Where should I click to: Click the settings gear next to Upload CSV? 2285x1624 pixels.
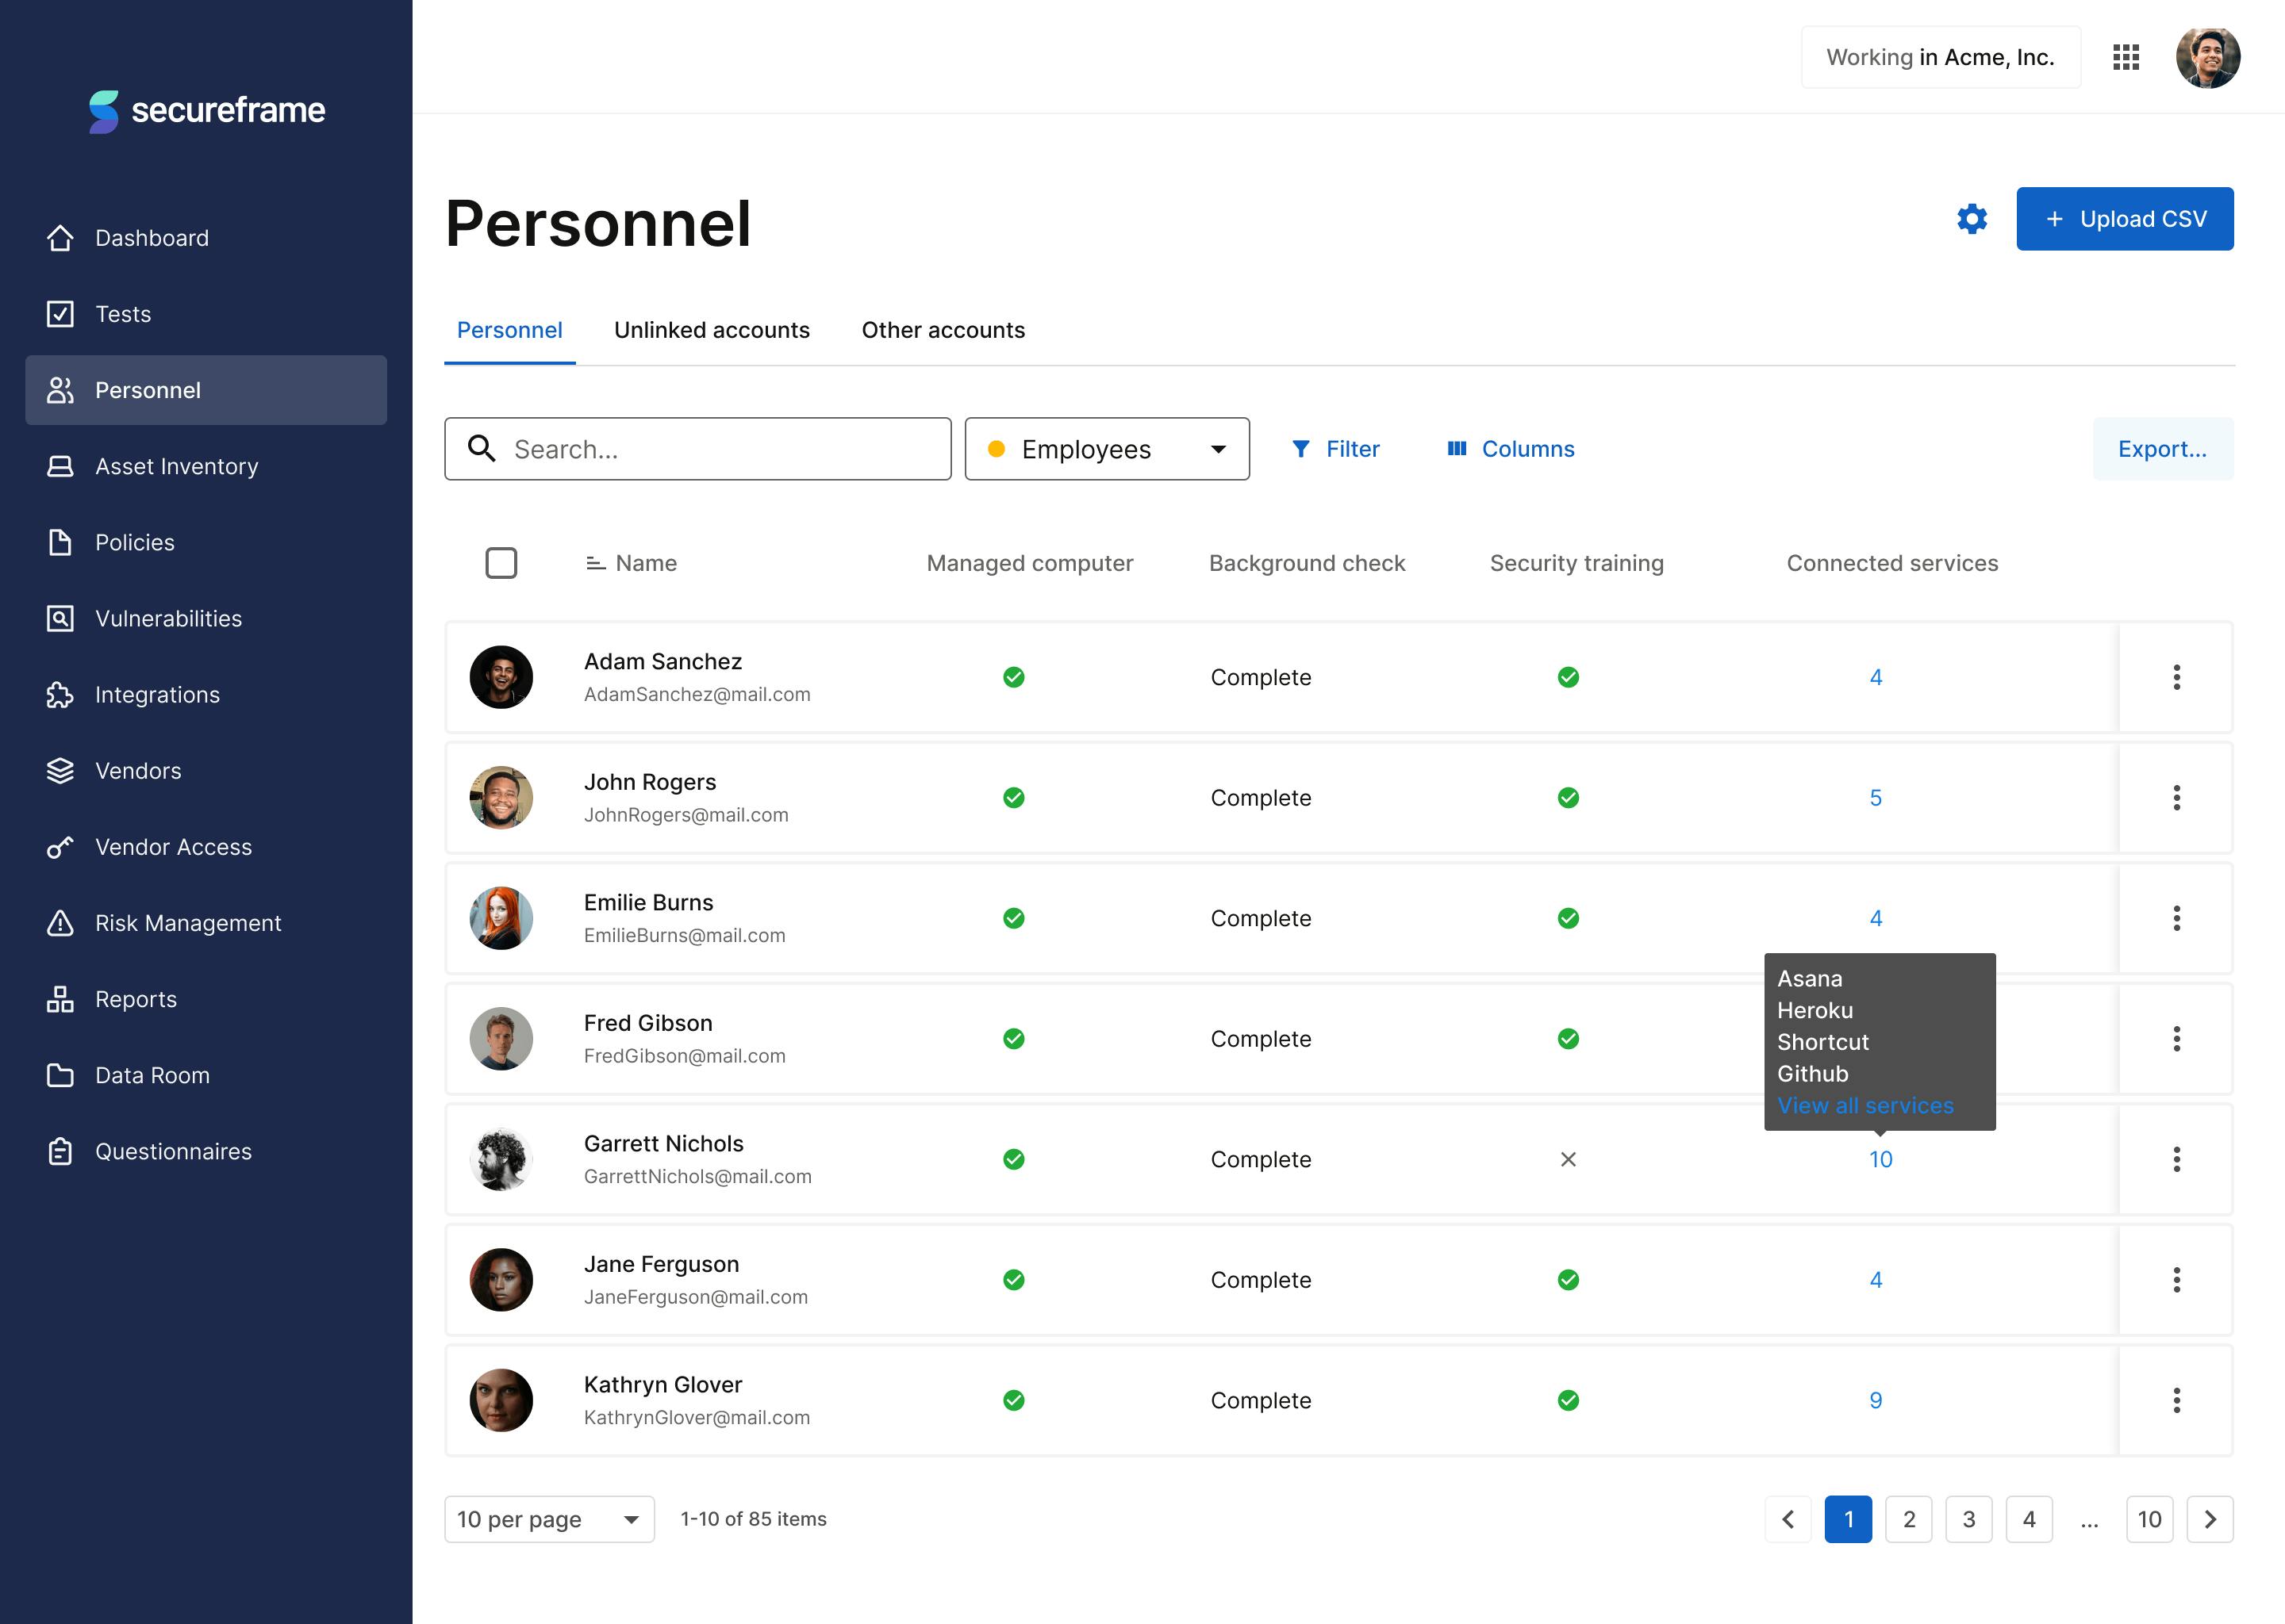pyautogui.click(x=1971, y=219)
